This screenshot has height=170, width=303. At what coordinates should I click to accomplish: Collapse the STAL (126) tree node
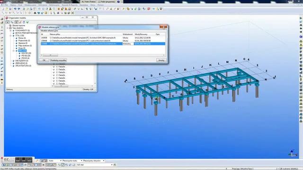[10, 36]
